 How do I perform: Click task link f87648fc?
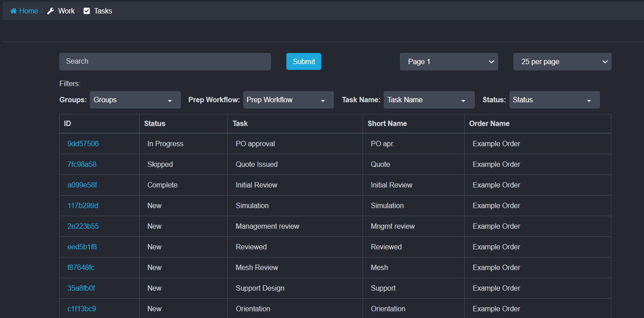click(81, 268)
